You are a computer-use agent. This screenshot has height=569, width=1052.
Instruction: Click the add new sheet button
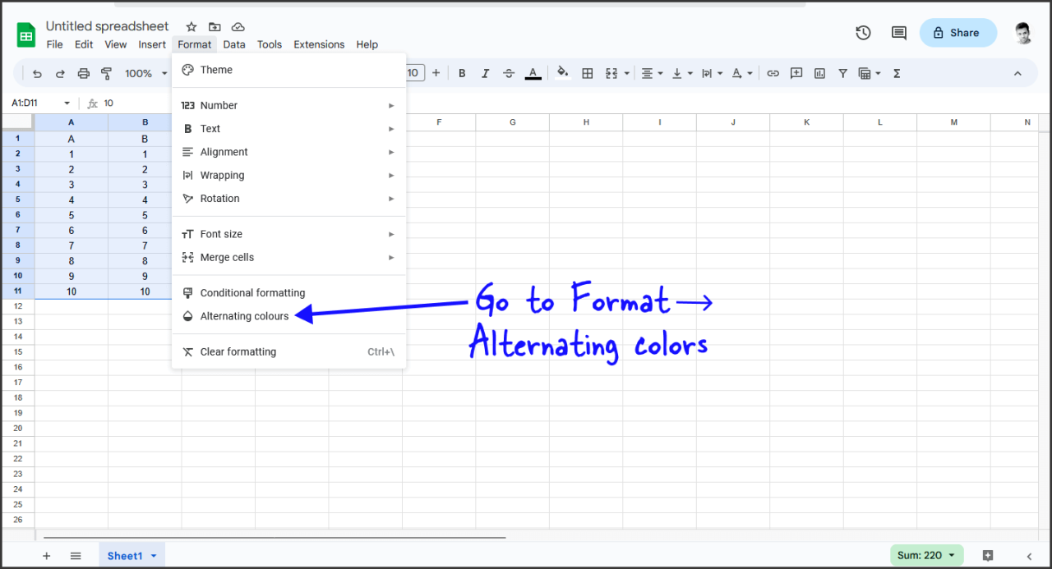pos(46,556)
